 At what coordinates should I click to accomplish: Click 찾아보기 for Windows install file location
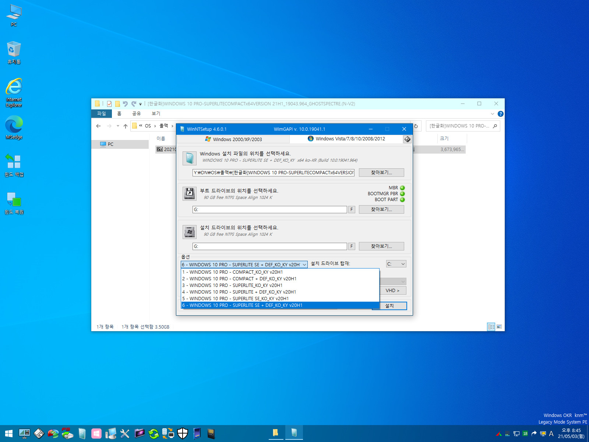coord(381,172)
